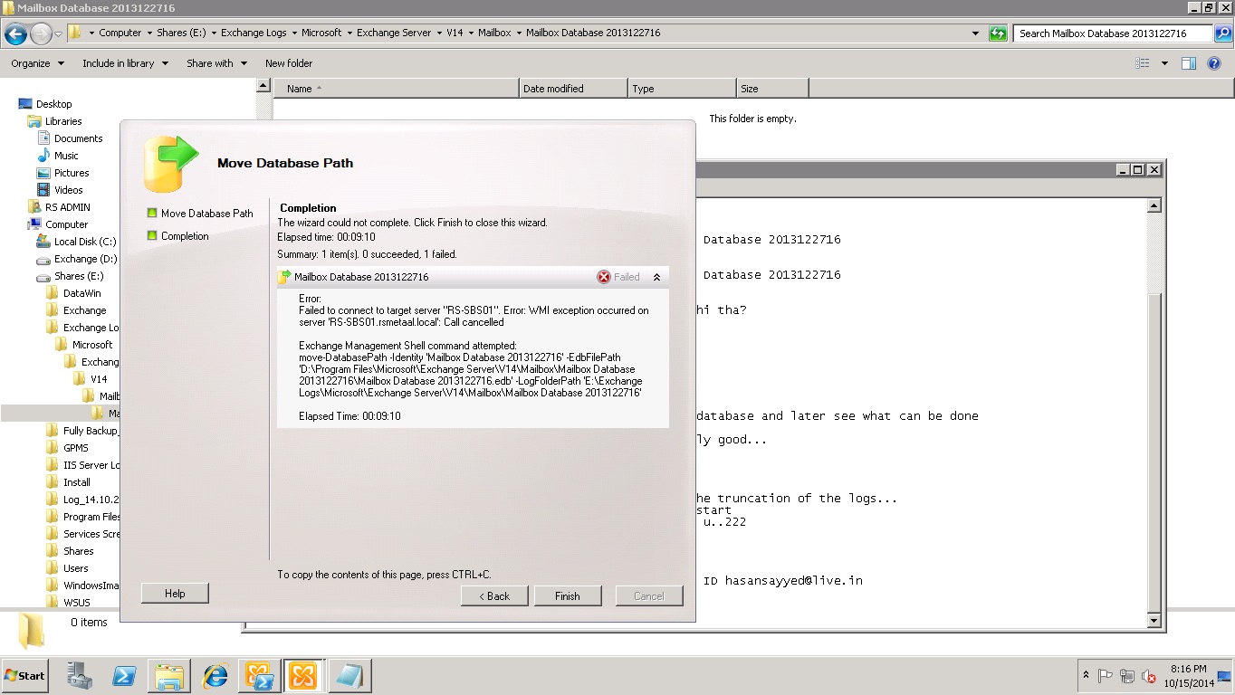Image resolution: width=1235 pixels, height=695 pixels.
Task: Refresh the current folder view
Action: 998,33
